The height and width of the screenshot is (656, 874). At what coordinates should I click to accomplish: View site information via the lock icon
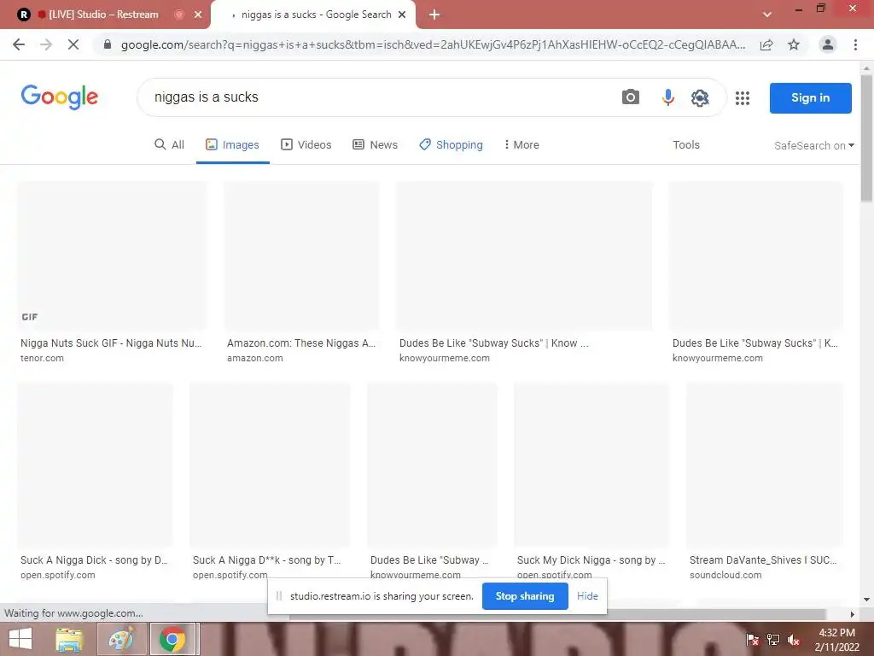coord(108,44)
